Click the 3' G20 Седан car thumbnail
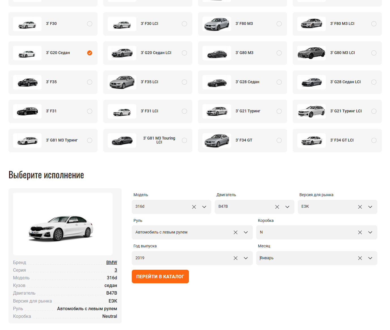390x330 pixels. tap(27, 53)
